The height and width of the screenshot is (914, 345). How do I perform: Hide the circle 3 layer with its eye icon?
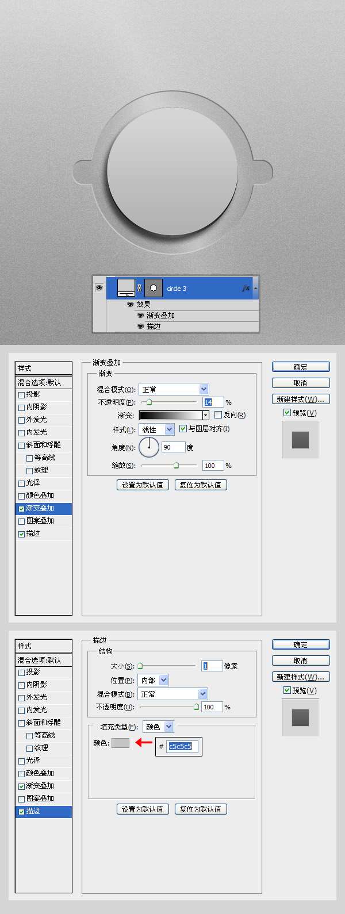point(99,288)
